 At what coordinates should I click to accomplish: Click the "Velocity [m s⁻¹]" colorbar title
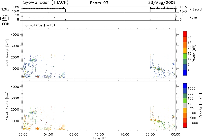(x=200, y=105)
